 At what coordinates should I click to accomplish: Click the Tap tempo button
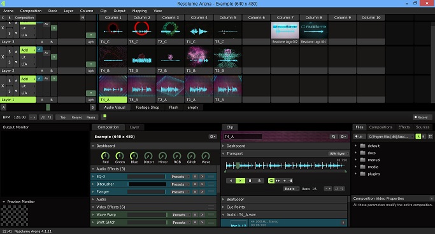coord(63,118)
